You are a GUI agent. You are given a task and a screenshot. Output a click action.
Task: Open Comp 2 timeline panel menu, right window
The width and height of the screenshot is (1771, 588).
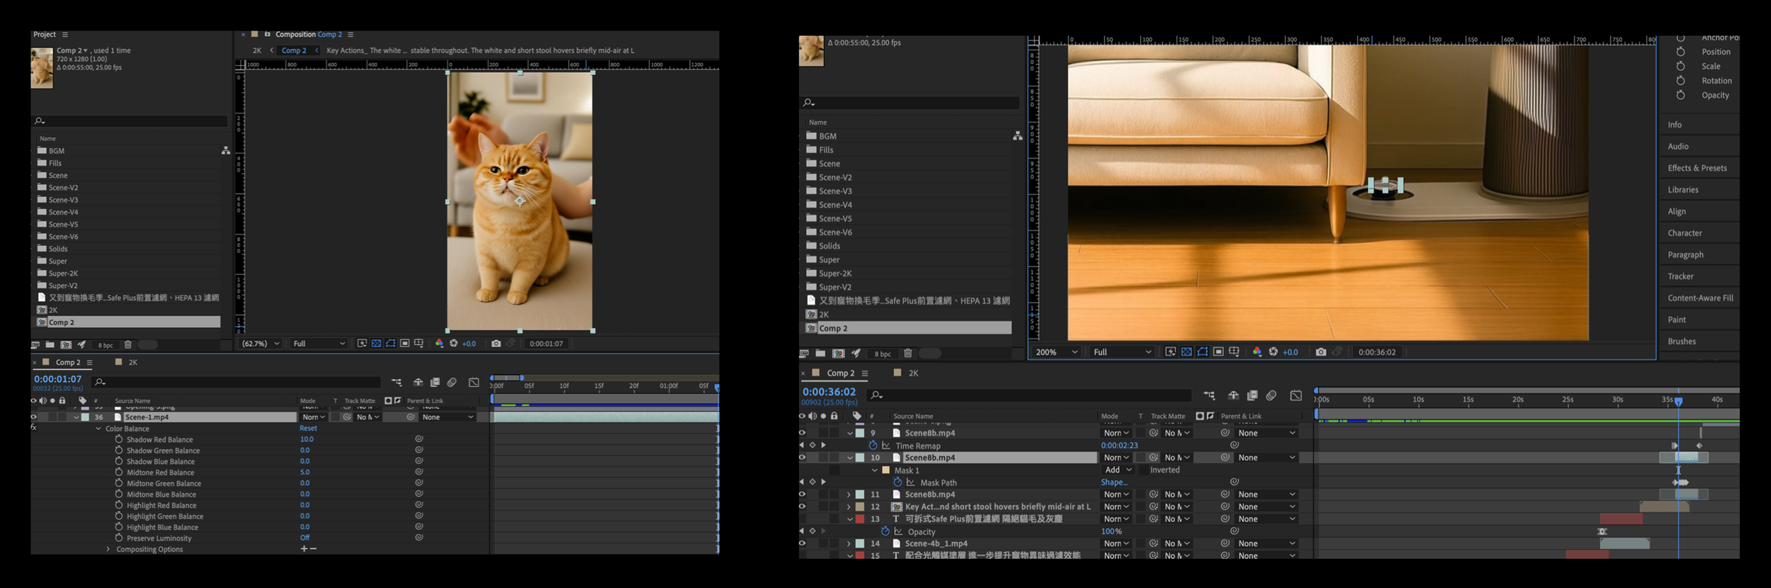pos(865,373)
